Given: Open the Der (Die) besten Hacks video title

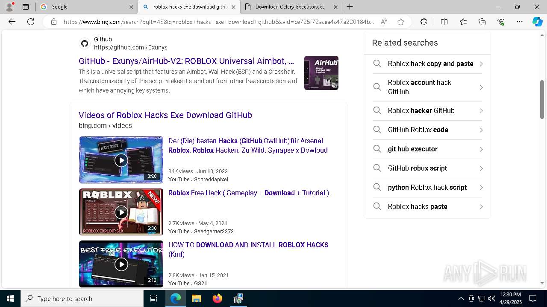Looking at the screenshot, I should tap(248, 145).
